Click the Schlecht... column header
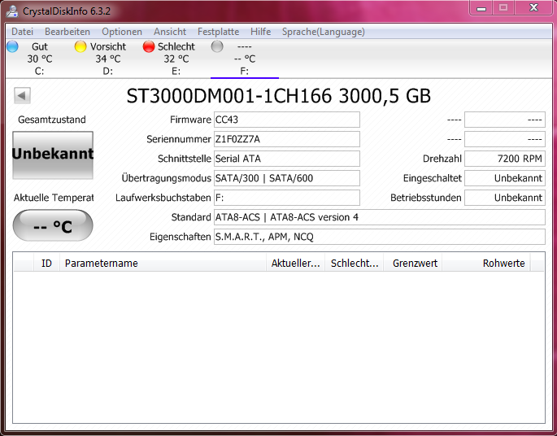Viewport: 557px width, 436px height. click(355, 263)
